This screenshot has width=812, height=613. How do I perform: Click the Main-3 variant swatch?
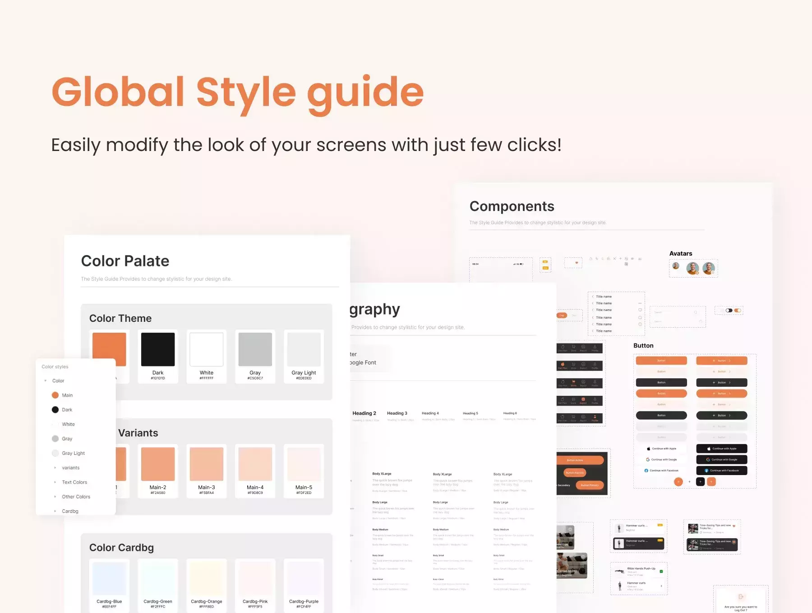207,464
